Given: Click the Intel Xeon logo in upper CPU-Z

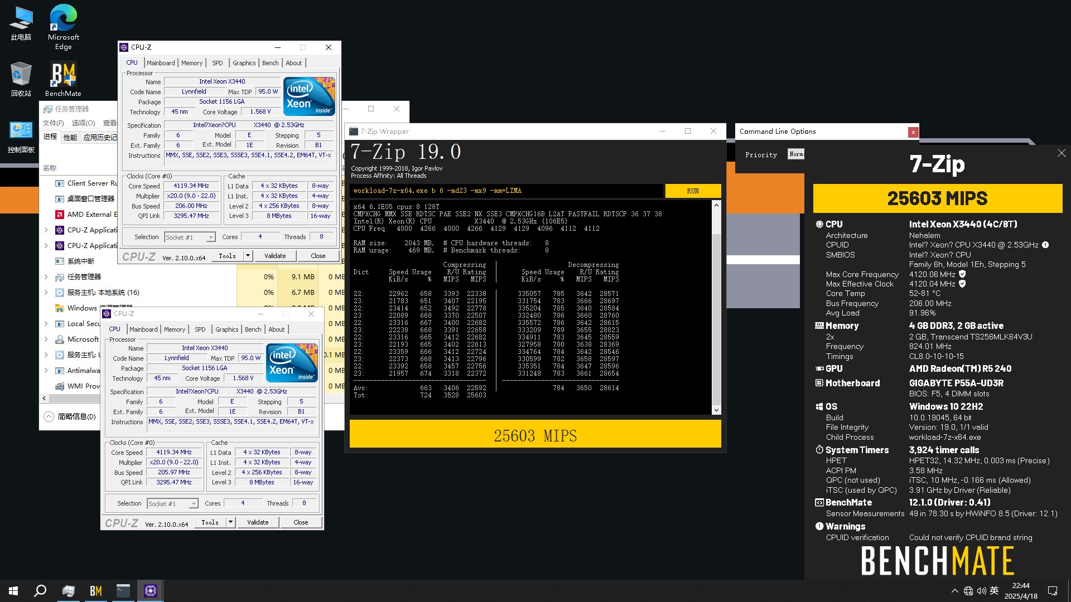Looking at the screenshot, I should (309, 96).
